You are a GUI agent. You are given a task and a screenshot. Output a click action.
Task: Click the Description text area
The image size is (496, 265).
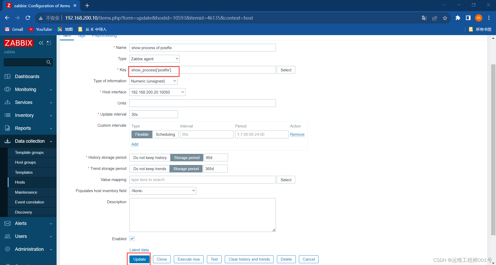coord(203,215)
